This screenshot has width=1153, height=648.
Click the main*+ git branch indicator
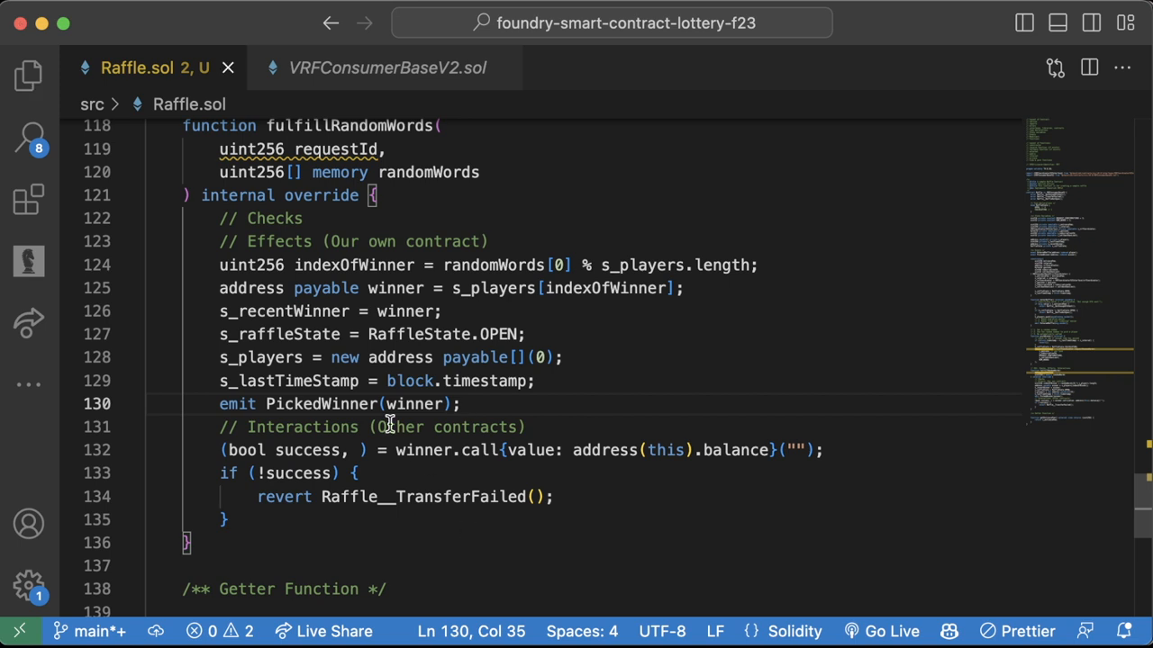[89, 631]
